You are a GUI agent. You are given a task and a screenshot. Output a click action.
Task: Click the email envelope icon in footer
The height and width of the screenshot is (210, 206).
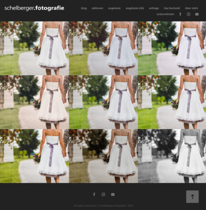pyautogui.click(x=113, y=194)
